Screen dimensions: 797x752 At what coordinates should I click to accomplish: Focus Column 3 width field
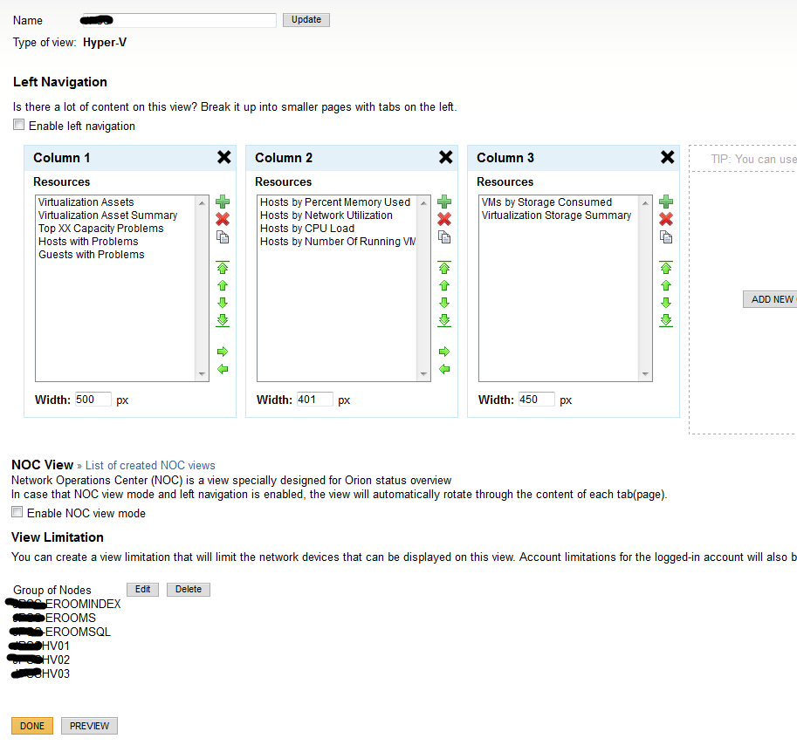pos(536,400)
